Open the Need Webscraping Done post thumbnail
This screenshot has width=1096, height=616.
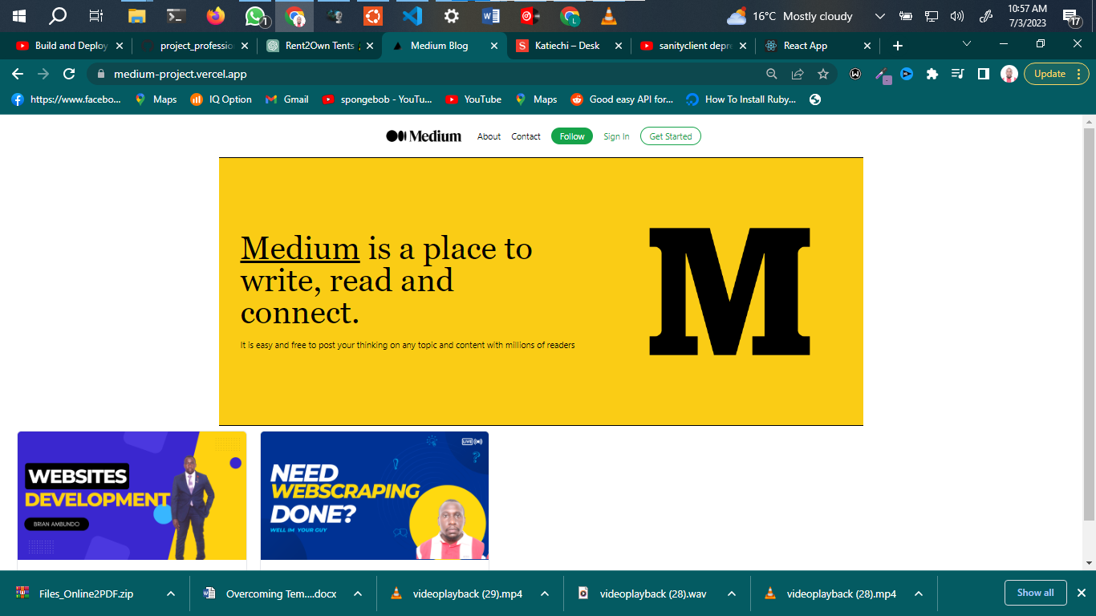375,496
